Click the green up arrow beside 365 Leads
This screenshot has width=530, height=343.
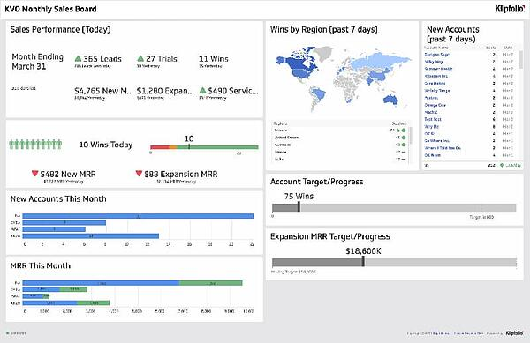coord(78,58)
